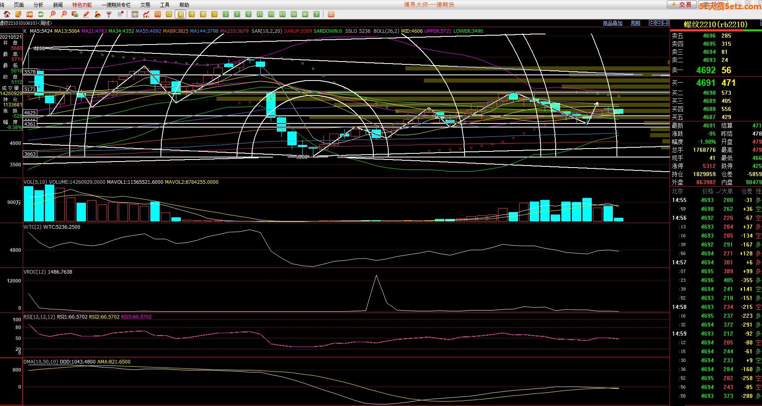Click the 5578 price axis label
The width and height of the screenshot is (762, 406).
coord(30,72)
